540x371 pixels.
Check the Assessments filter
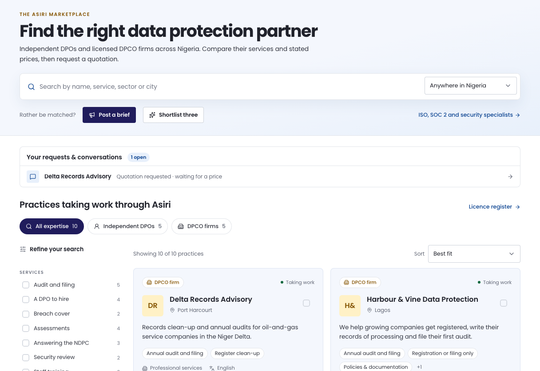click(26, 328)
